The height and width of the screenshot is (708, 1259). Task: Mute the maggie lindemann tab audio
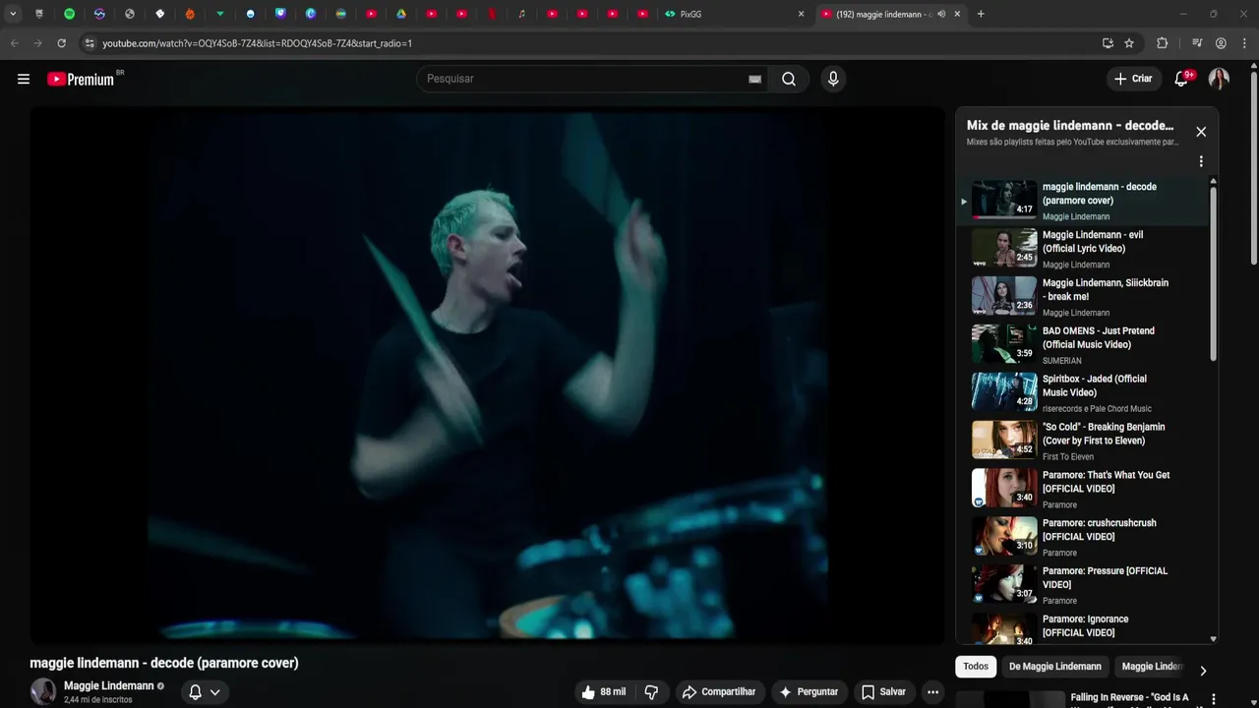click(941, 14)
